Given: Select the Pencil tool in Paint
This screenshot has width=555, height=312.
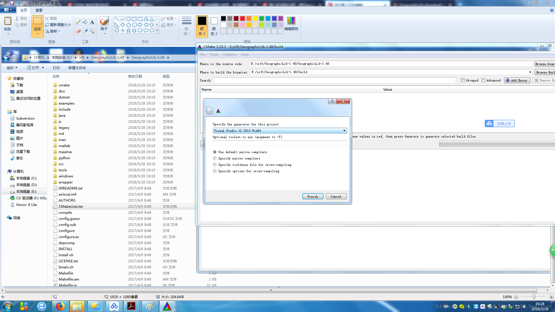Looking at the screenshot, I should (x=78, y=22).
